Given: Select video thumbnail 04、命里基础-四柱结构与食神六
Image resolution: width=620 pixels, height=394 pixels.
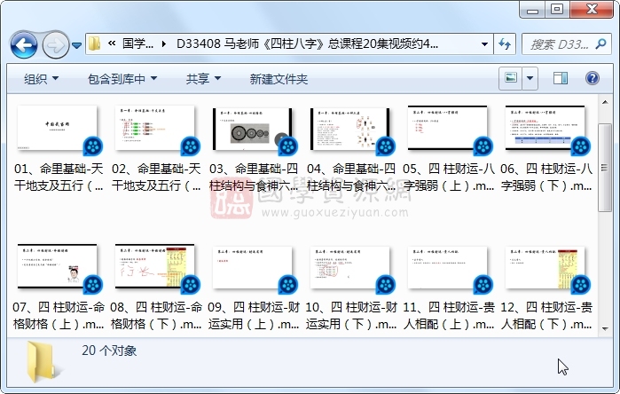Looking at the screenshot, I should click(x=351, y=130).
